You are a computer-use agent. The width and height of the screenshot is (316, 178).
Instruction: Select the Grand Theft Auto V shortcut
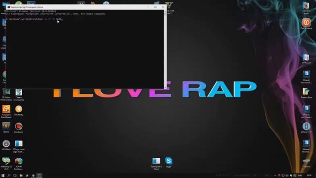click(169, 8)
